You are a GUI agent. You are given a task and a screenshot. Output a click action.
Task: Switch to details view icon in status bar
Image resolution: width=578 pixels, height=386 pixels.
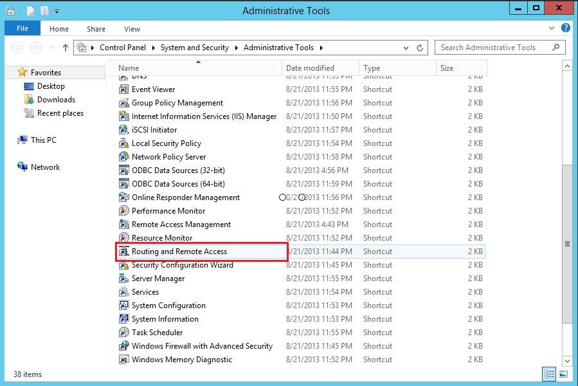tap(549, 374)
